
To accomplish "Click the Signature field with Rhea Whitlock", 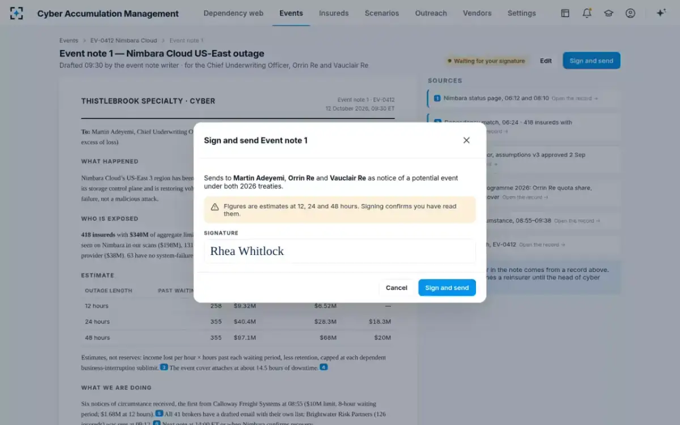I will pos(340,251).
